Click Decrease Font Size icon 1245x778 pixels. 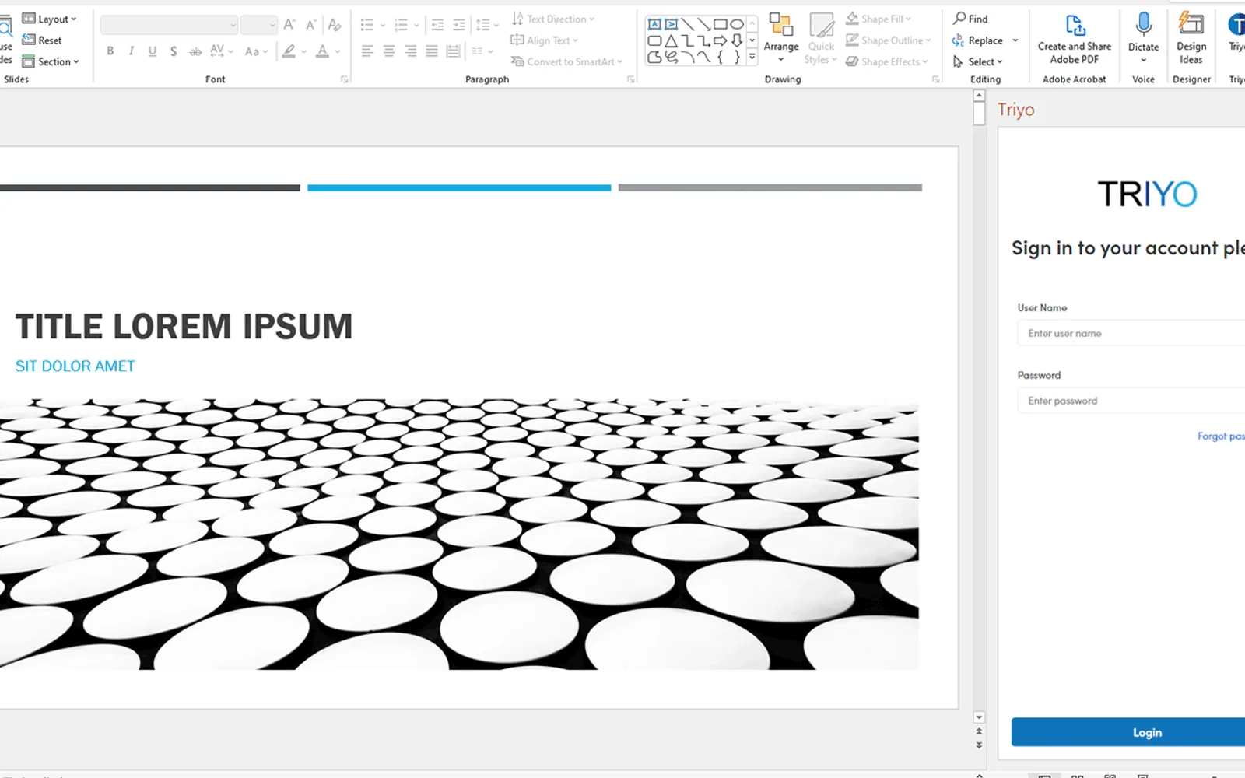pyautogui.click(x=311, y=25)
